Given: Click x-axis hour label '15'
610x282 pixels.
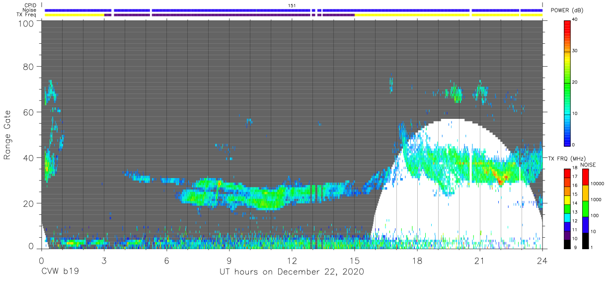Looking at the screenshot, I should 355,260.
